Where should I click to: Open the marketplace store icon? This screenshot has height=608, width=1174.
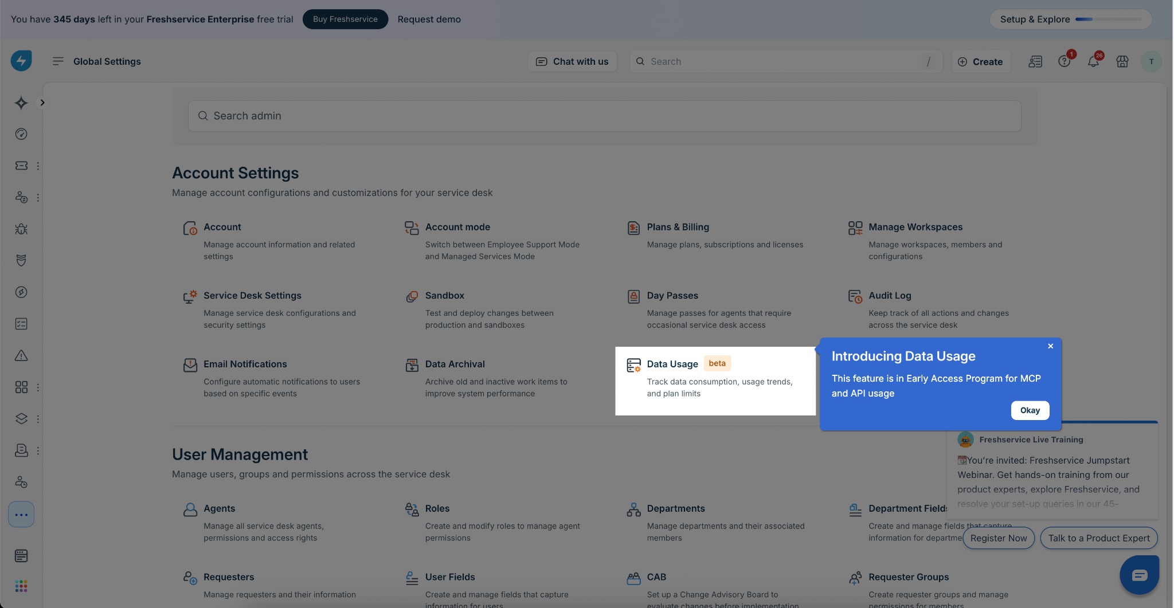pos(1122,61)
